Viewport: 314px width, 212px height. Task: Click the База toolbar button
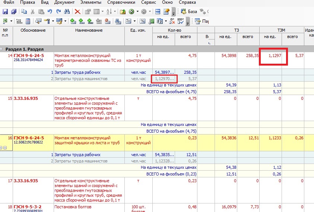pos(189,12)
